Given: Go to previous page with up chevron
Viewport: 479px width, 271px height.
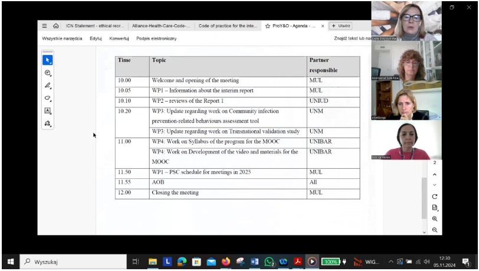Looking at the screenshot, I should (x=435, y=175).
